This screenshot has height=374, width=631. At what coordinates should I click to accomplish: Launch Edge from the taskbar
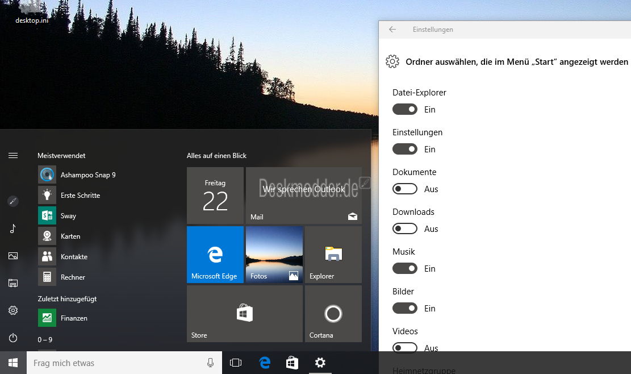[x=265, y=363]
